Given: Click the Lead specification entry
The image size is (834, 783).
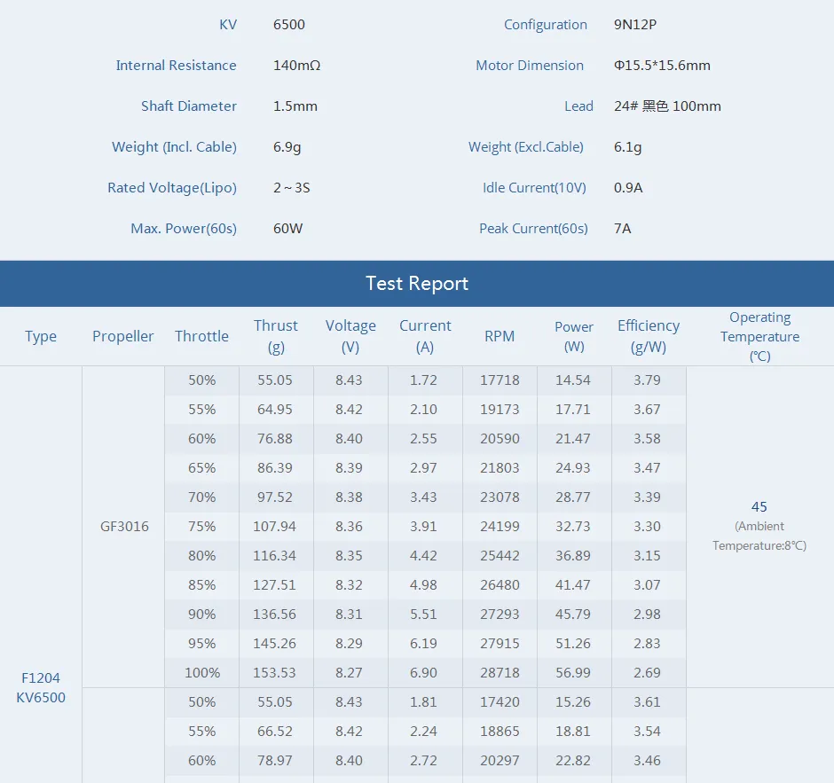Looking at the screenshot, I should (x=579, y=106).
